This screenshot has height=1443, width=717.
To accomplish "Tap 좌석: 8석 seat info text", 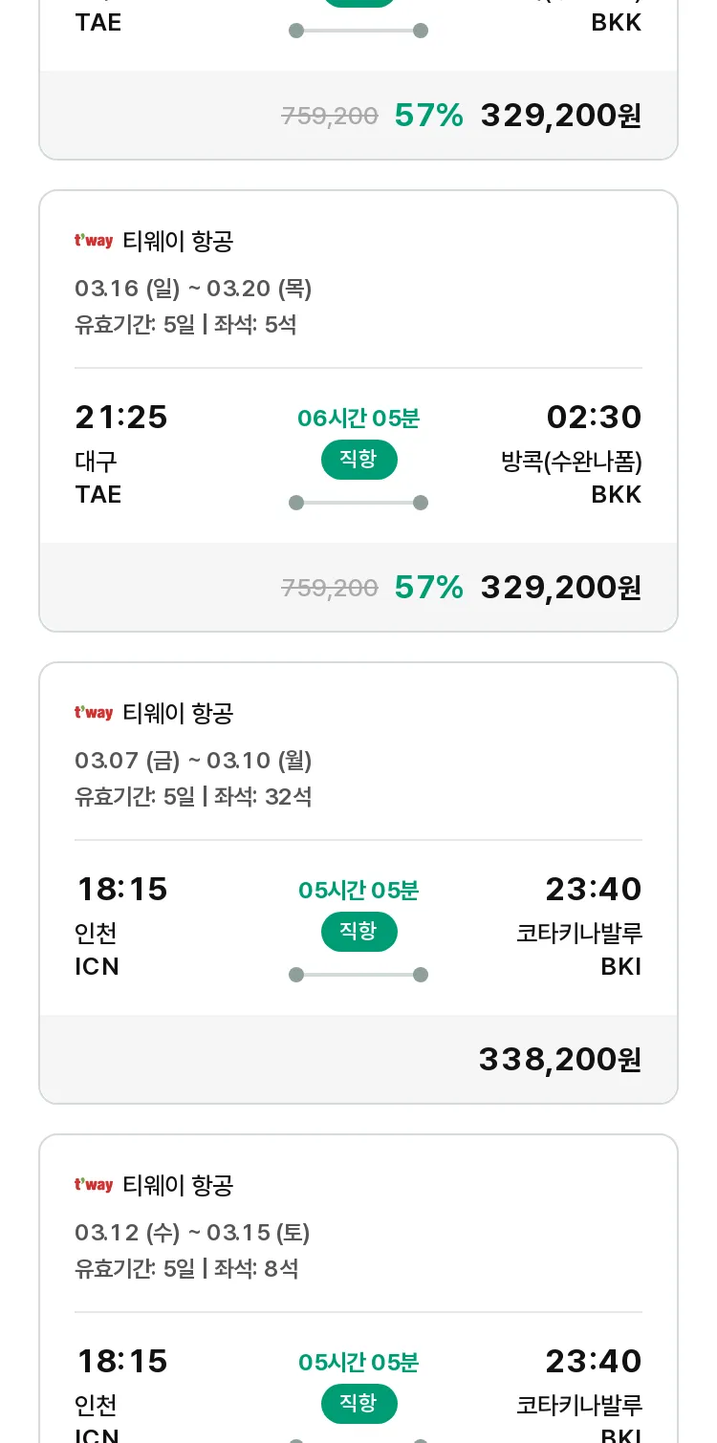I will 256,1269.
